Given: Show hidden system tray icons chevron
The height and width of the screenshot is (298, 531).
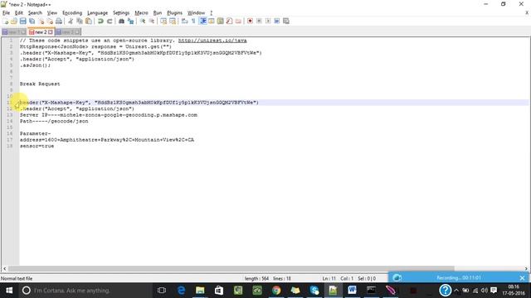Looking at the screenshot, I should (x=456, y=291).
